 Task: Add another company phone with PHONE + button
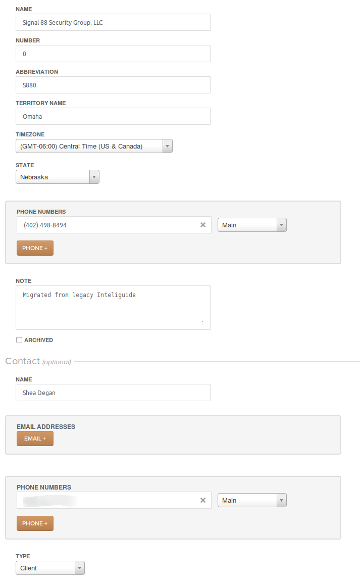point(35,248)
